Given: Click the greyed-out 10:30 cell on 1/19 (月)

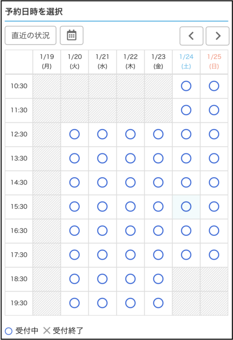Looking at the screenshot, I should [47, 86].
